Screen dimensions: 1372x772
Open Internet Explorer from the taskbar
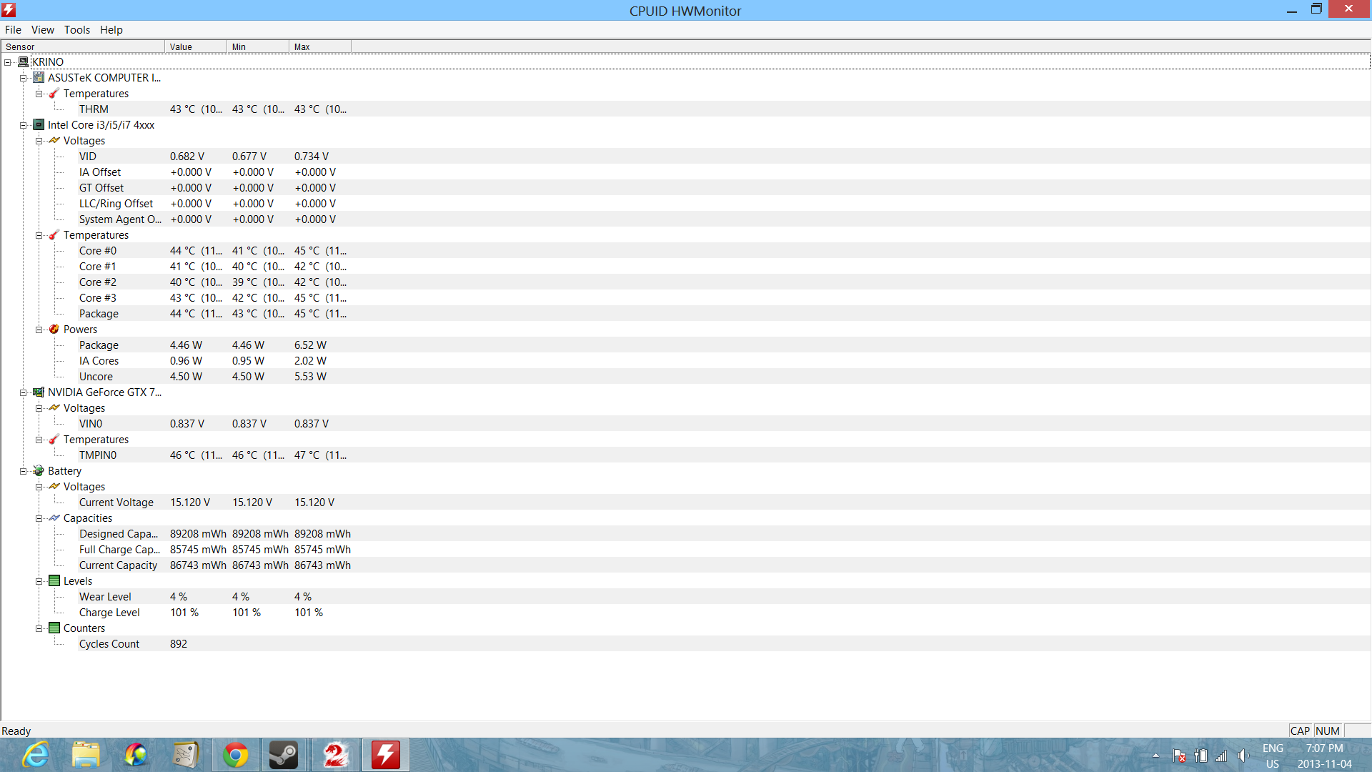point(36,755)
